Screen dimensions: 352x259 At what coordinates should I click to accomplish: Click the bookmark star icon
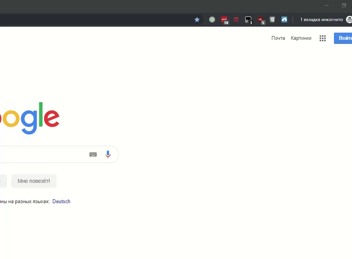pos(197,20)
